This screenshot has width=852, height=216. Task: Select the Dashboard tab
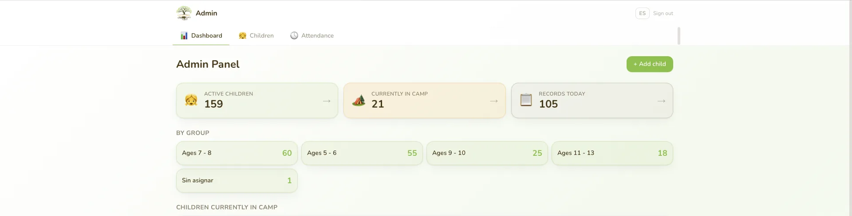(x=201, y=36)
